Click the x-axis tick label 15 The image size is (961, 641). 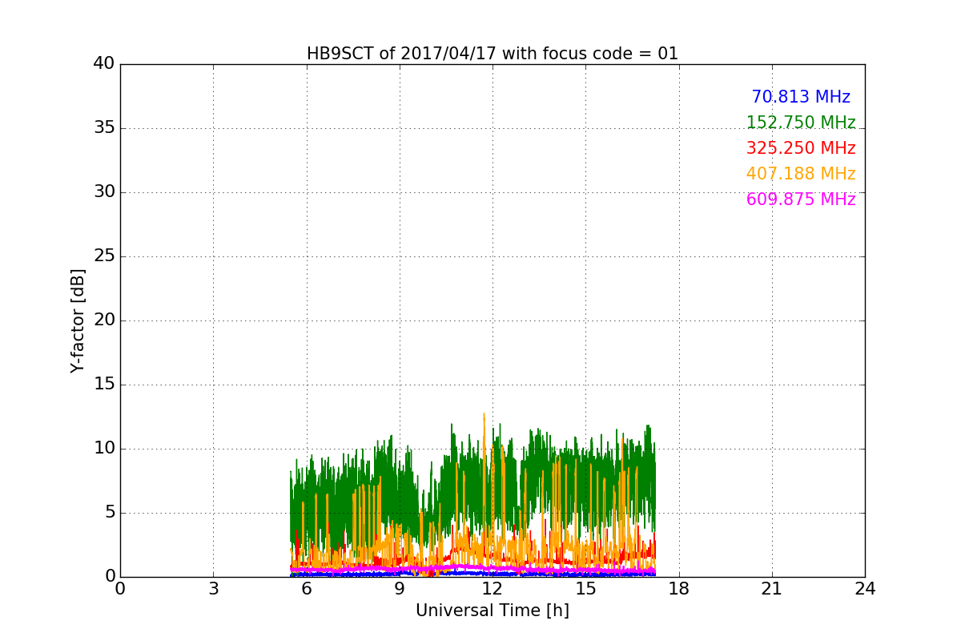[585, 588]
